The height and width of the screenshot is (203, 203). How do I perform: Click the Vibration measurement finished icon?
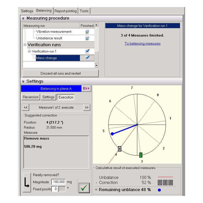tap(87, 32)
